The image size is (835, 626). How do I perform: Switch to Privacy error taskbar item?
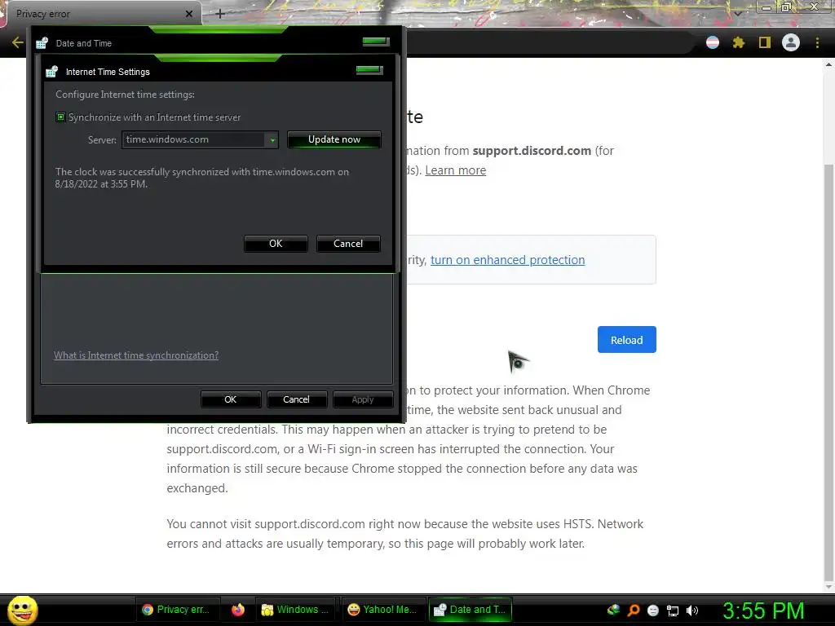pos(176,610)
